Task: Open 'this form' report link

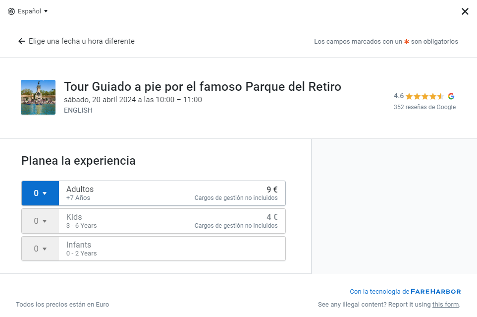Action: click(445, 305)
